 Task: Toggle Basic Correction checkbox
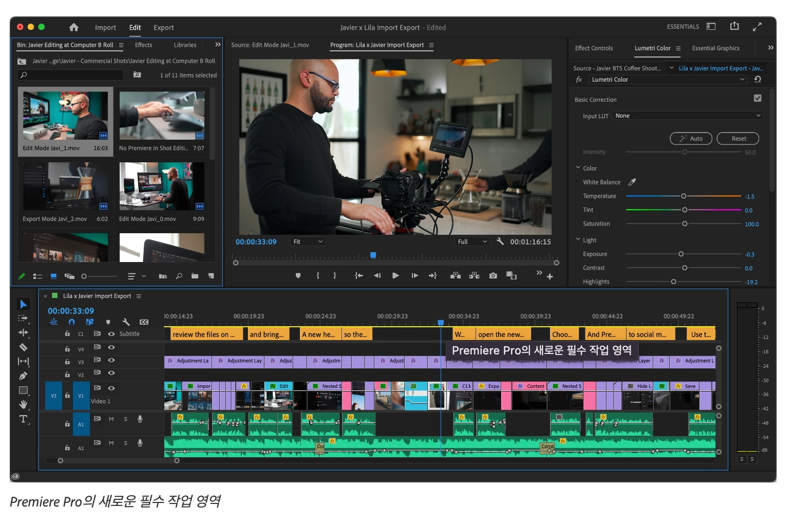point(758,98)
